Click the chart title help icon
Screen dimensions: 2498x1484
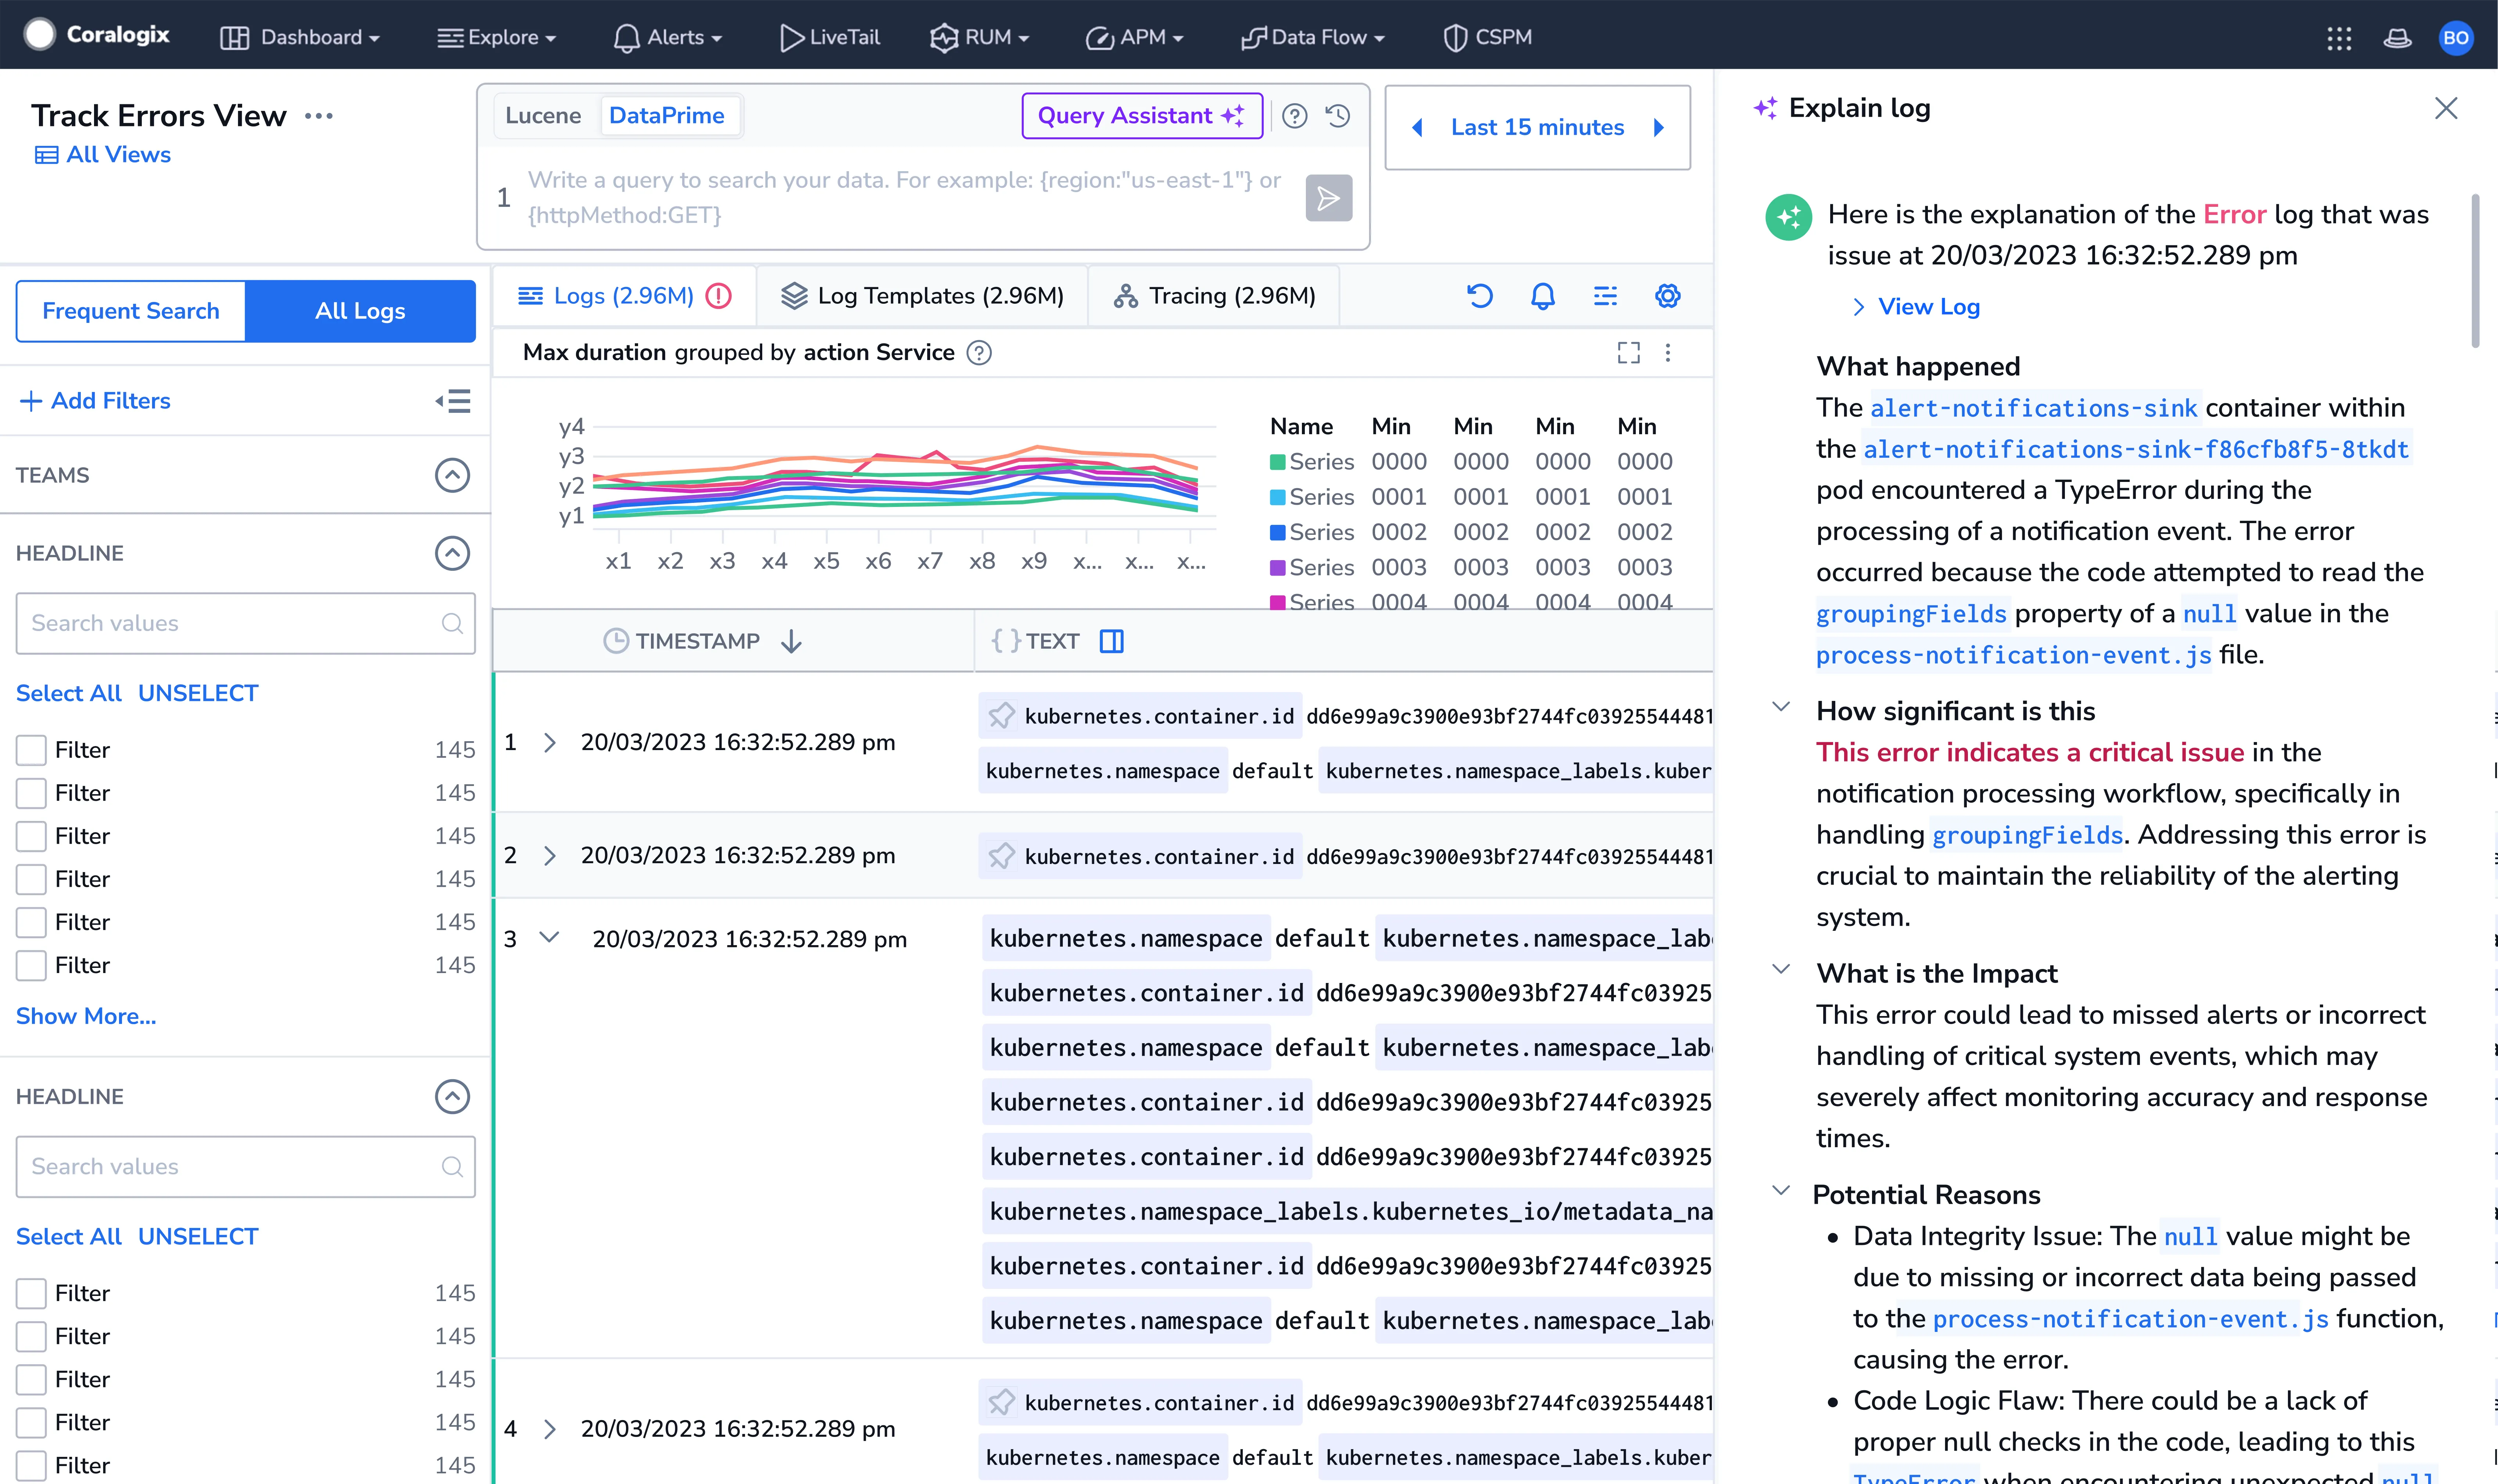pyautogui.click(x=979, y=353)
